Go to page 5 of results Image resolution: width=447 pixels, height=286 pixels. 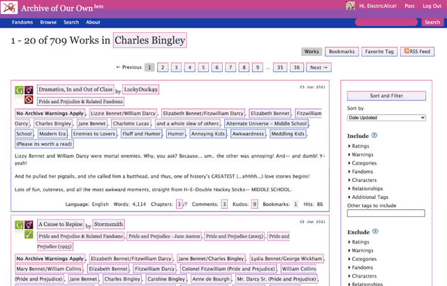point(203,68)
